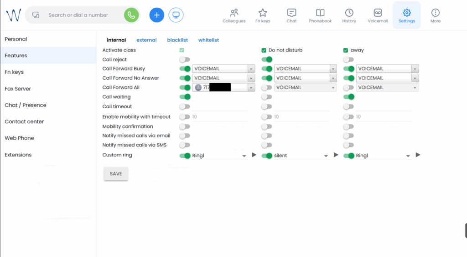Viewport: 467px width, 257px height.
Task: Enable Notify missed calls via email, first column
Action: (184, 136)
